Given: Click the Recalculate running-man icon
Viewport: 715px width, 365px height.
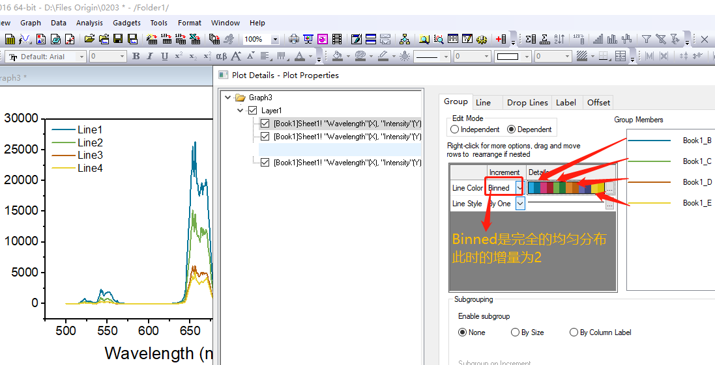Looking at the screenshot, I should 229,39.
